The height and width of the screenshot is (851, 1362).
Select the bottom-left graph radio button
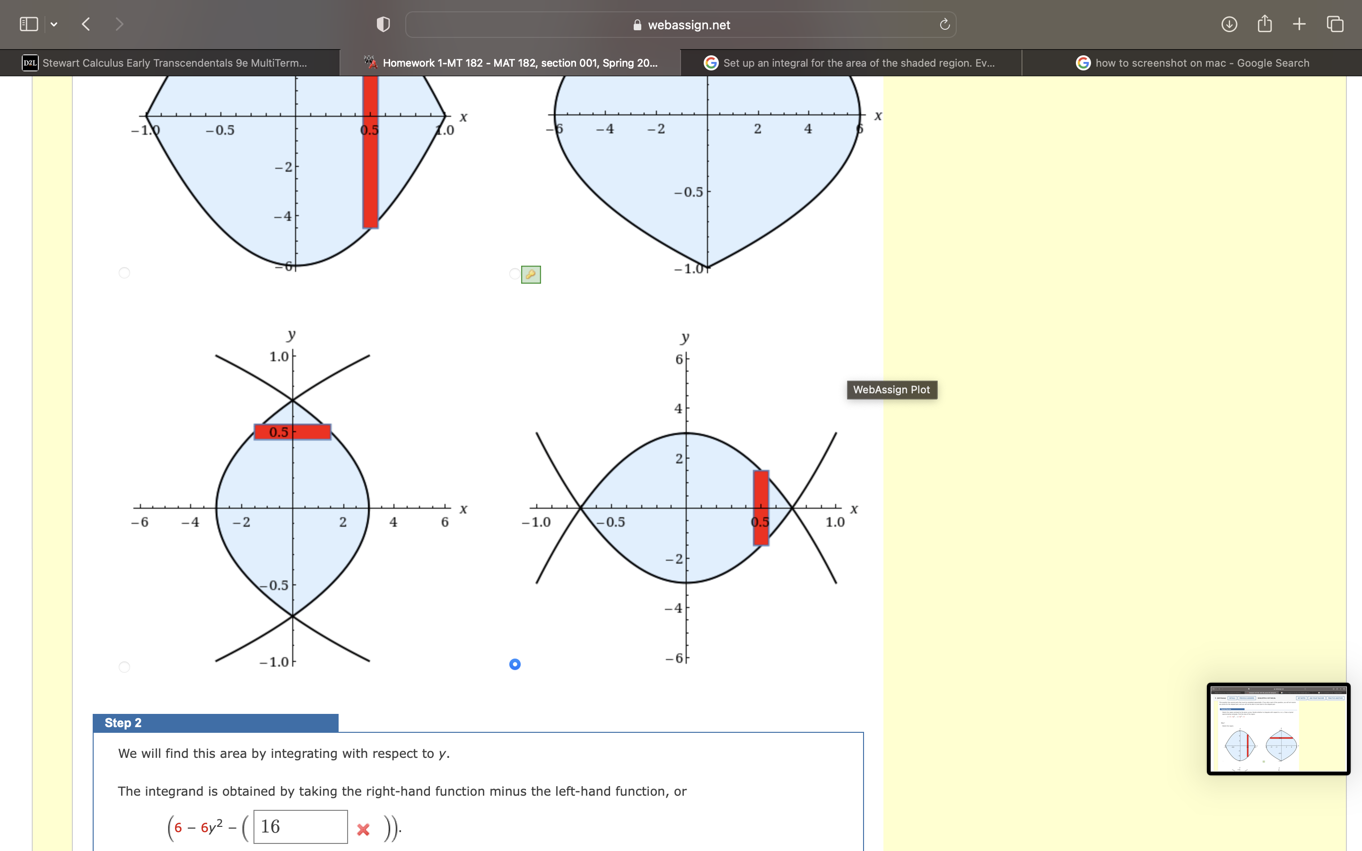[124, 667]
